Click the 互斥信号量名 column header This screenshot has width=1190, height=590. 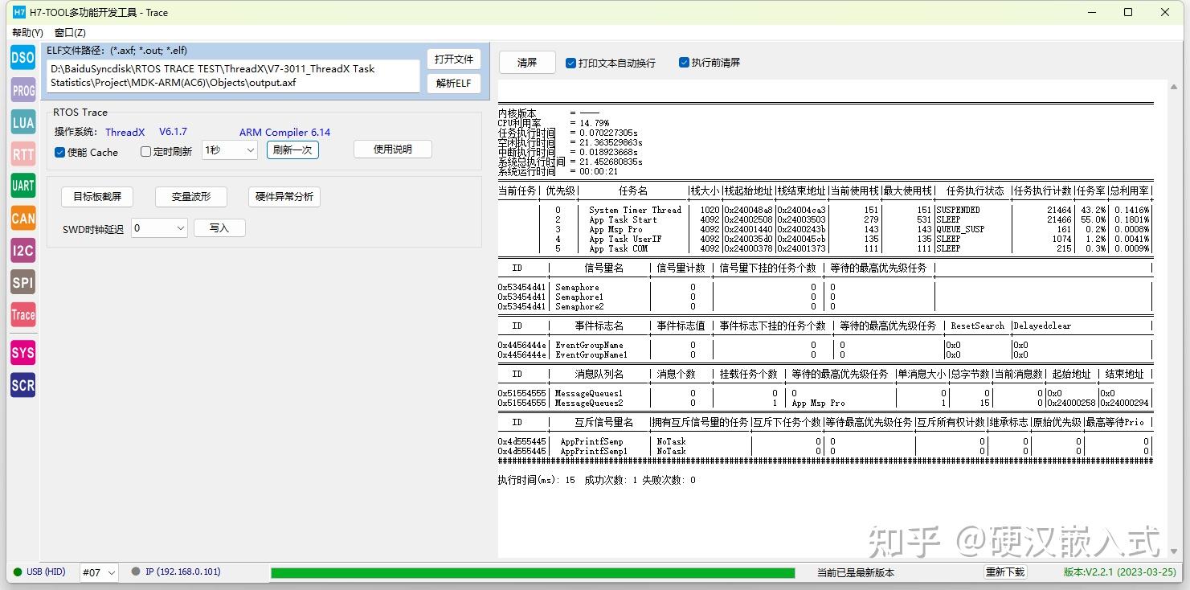[x=603, y=422]
